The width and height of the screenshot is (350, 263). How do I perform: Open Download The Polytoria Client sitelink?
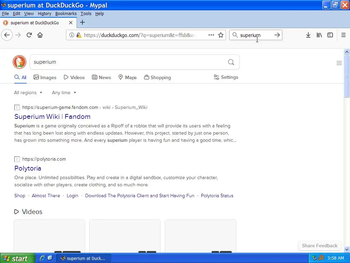point(140,196)
